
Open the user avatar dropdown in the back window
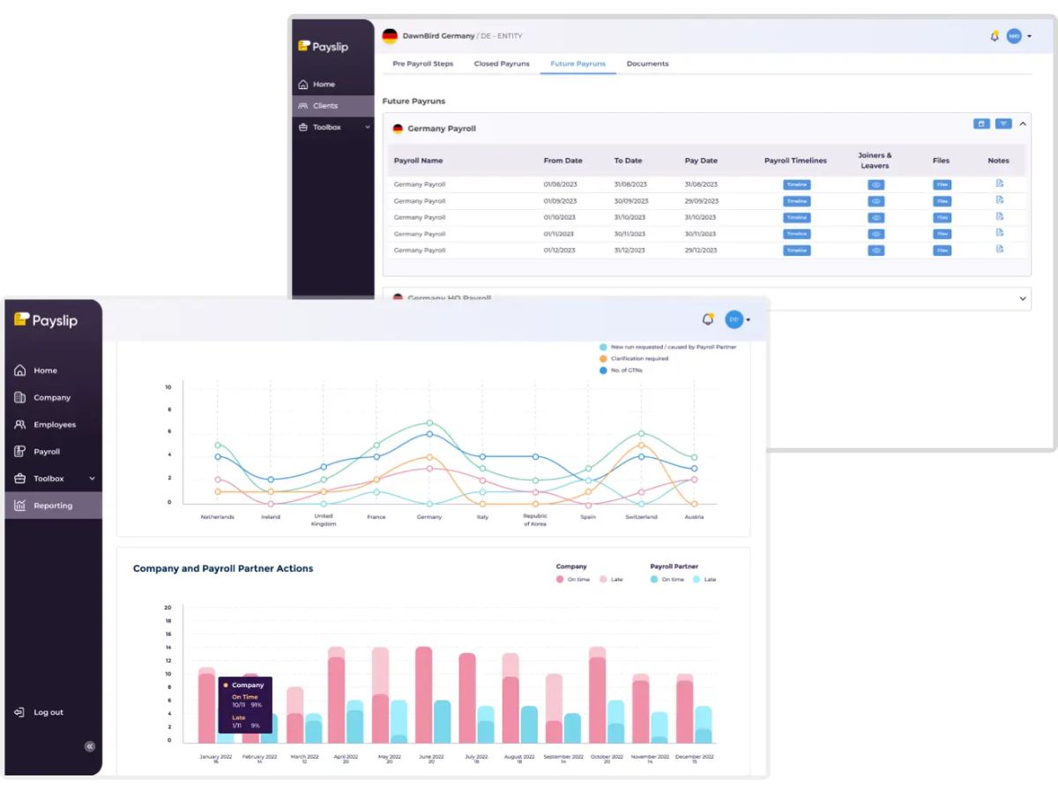(x=1018, y=36)
